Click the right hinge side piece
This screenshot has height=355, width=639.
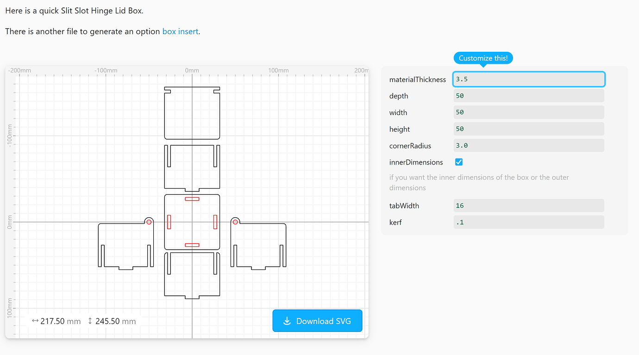(258, 245)
